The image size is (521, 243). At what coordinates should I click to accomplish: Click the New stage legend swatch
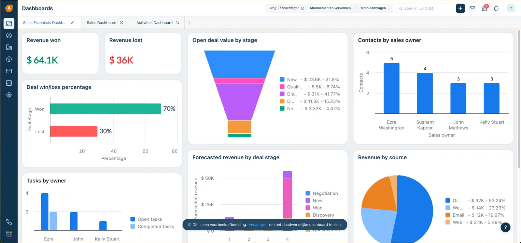point(282,79)
